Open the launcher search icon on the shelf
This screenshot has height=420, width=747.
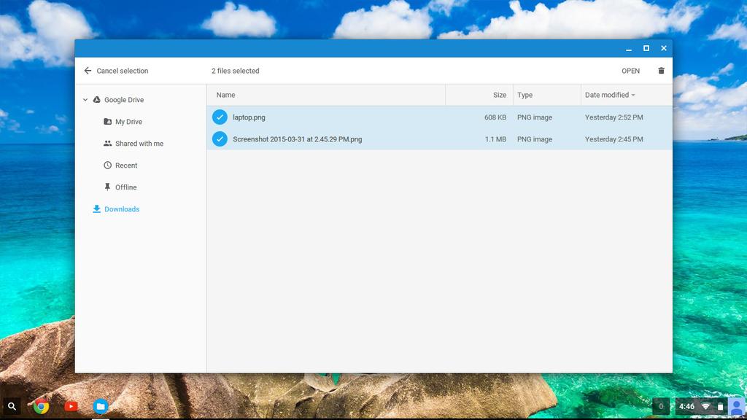click(x=12, y=407)
